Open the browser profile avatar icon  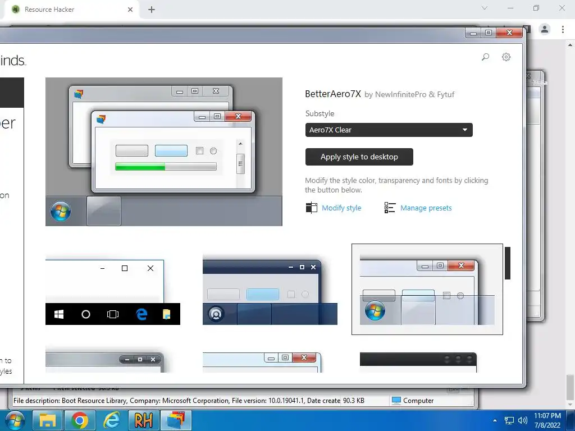(545, 29)
